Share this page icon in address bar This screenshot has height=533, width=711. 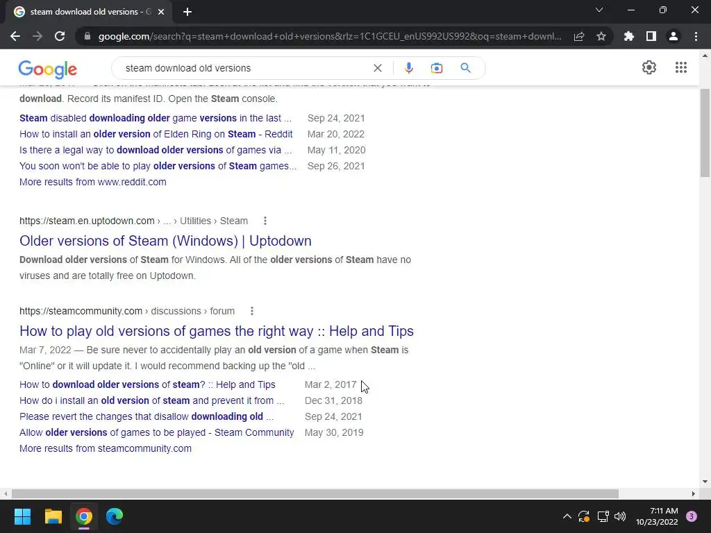[x=579, y=36]
